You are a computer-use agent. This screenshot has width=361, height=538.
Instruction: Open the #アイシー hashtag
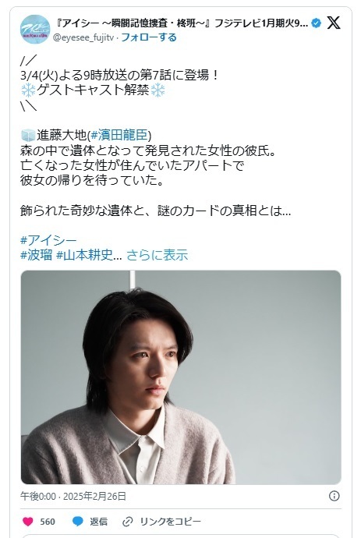pyautogui.click(x=48, y=240)
